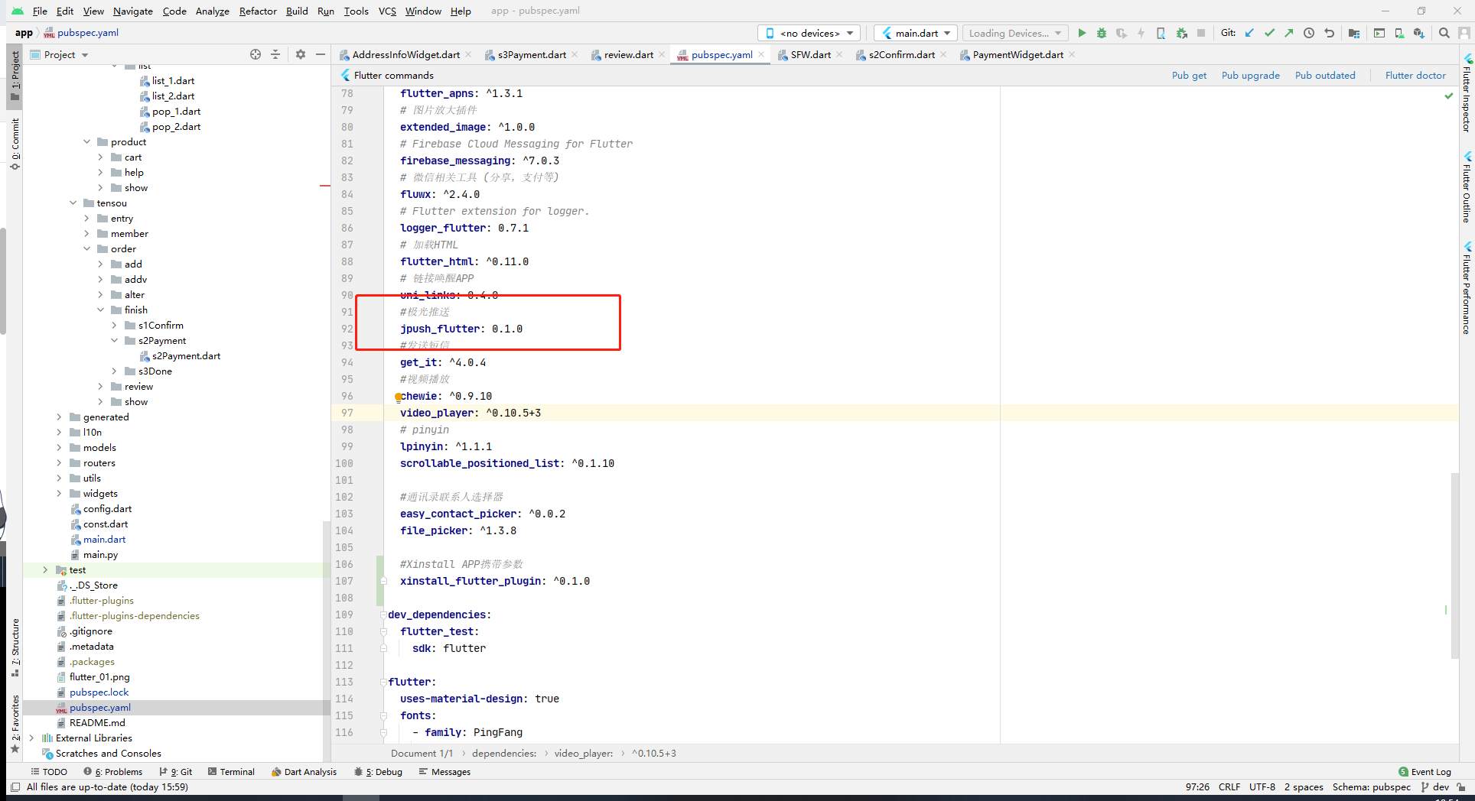This screenshot has width=1475, height=801.
Task: Switch to s3Payment.dart tab
Action: tap(532, 54)
